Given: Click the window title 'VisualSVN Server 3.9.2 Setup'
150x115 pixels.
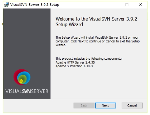Looking at the screenshot, I should [x=35, y=5].
